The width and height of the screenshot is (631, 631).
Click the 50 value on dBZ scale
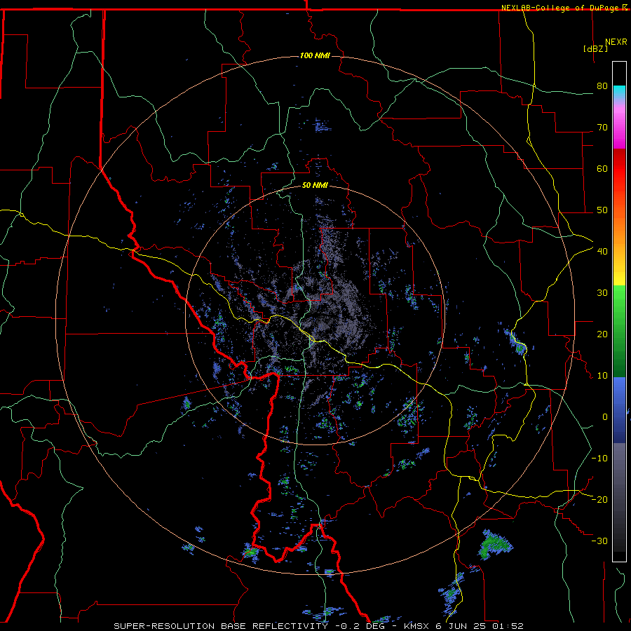click(x=602, y=210)
